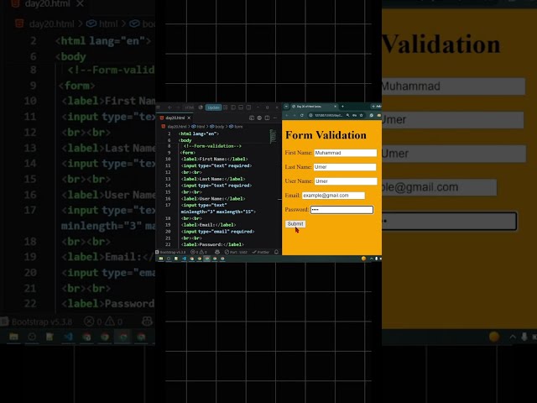Open preview to the side icon in editor
Viewport: 537px width, 403px height.
click(252, 118)
